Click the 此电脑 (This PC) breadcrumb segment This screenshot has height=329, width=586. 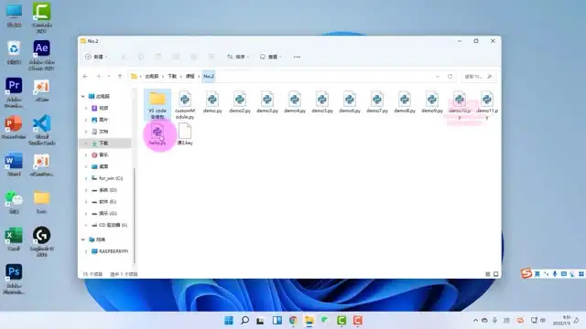tap(152, 77)
